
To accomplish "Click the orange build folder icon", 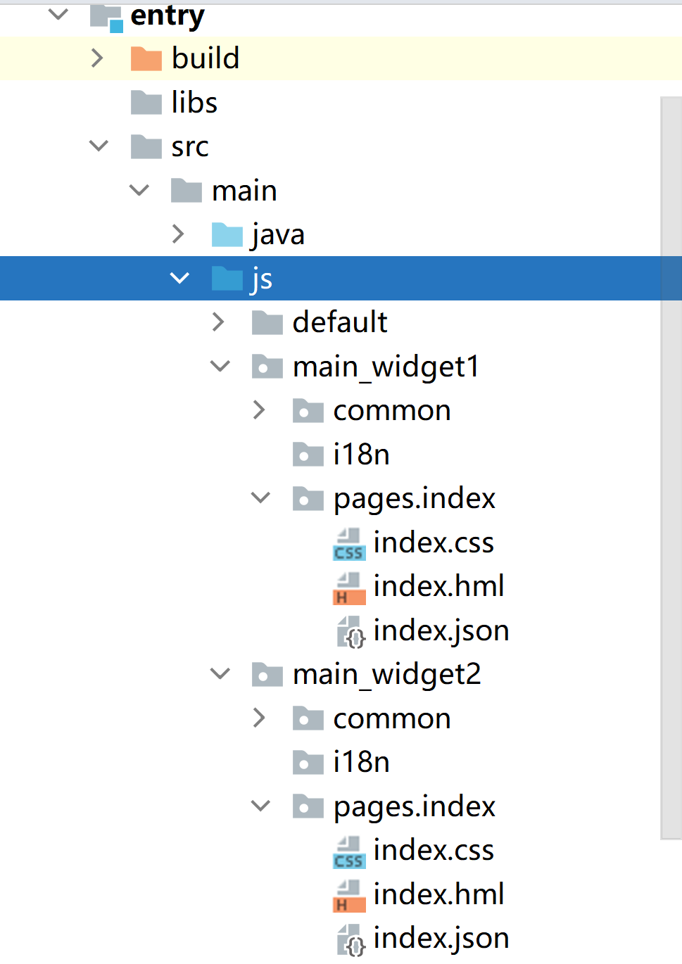I will 146,59.
